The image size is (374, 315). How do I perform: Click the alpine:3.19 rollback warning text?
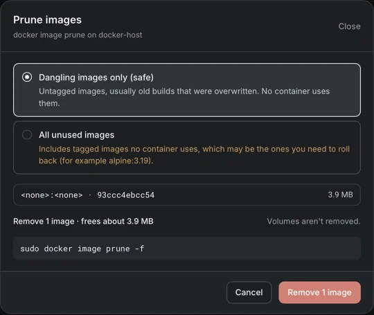click(x=194, y=155)
